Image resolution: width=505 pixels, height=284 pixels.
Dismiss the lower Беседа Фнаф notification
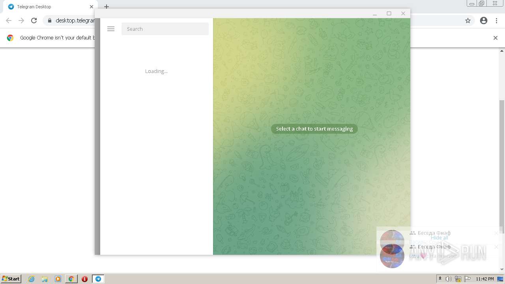click(x=496, y=247)
